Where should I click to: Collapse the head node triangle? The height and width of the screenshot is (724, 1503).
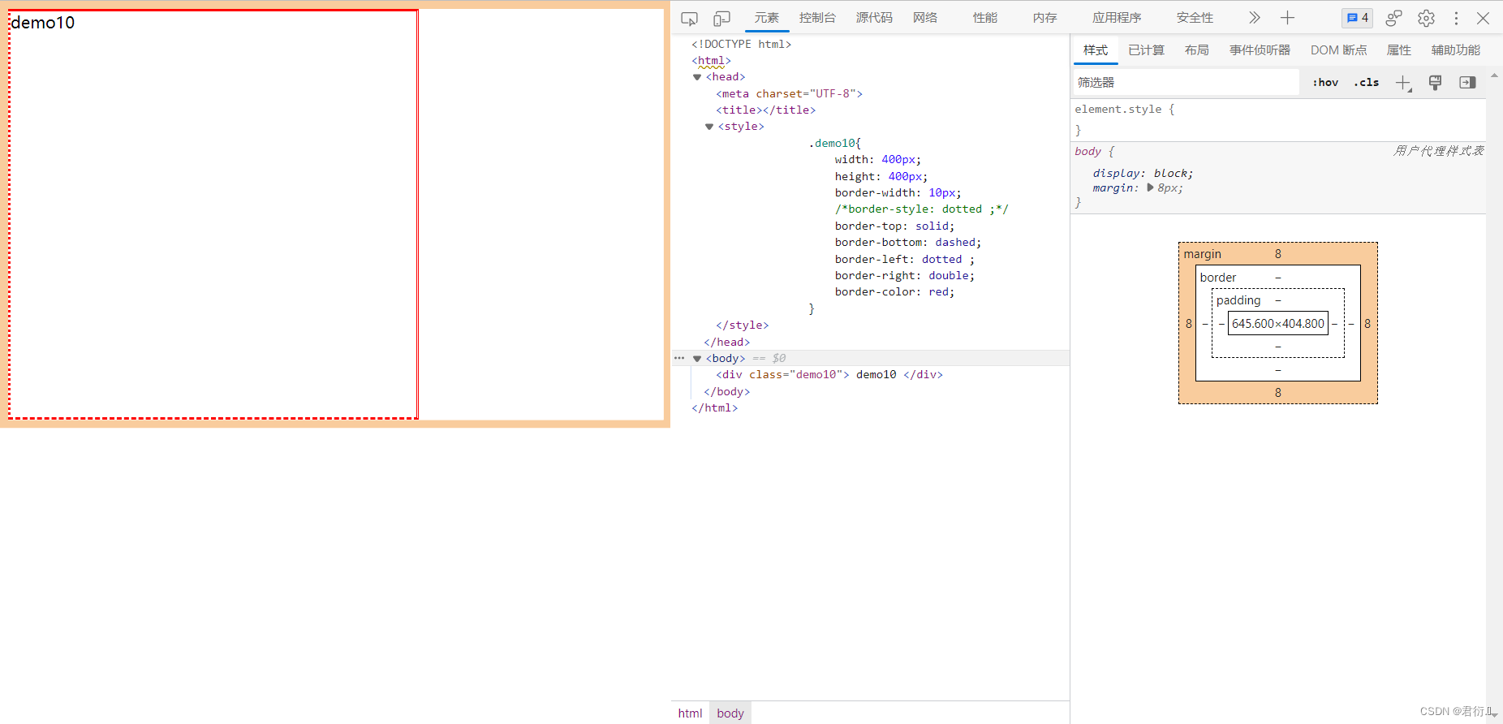(697, 77)
